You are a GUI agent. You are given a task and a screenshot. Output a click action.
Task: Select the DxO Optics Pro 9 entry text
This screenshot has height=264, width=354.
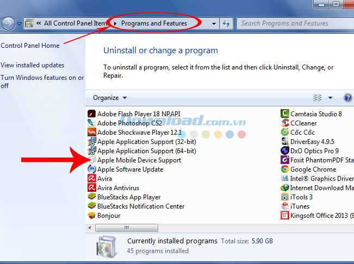[x=314, y=151]
